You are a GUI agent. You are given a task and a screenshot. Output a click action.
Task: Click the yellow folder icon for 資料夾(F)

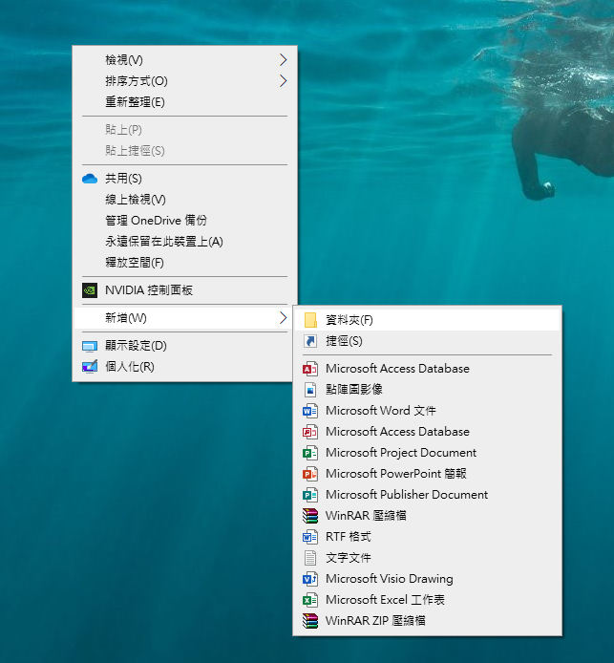coord(310,320)
